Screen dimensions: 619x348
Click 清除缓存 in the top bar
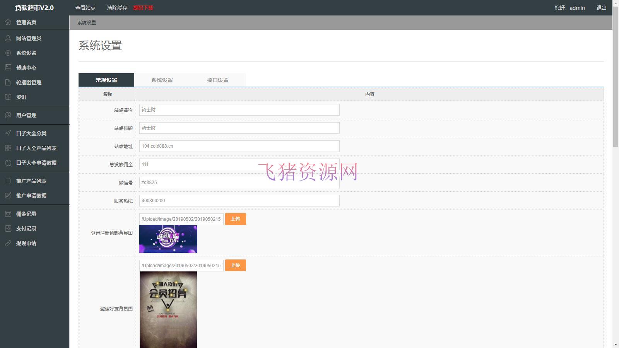click(x=117, y=7)
